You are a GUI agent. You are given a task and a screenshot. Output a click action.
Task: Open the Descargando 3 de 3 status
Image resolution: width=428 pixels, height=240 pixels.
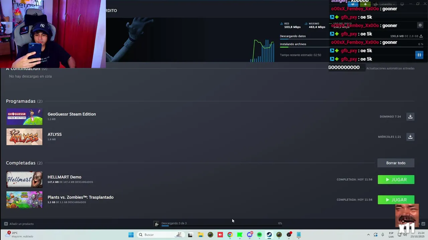coord(174,223)
